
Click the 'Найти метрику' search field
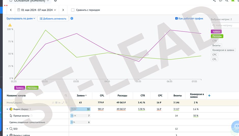click(x=225, y=25)
